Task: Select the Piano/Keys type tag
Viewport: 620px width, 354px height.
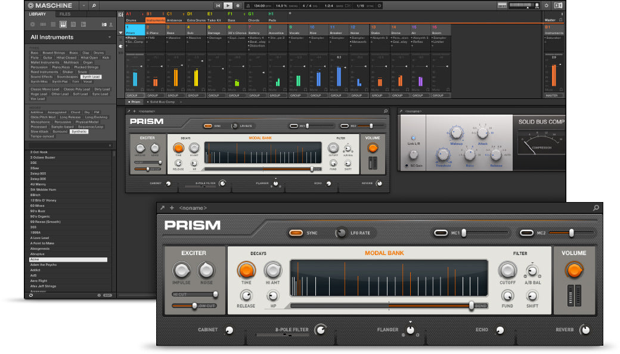Action: point(61,67)
